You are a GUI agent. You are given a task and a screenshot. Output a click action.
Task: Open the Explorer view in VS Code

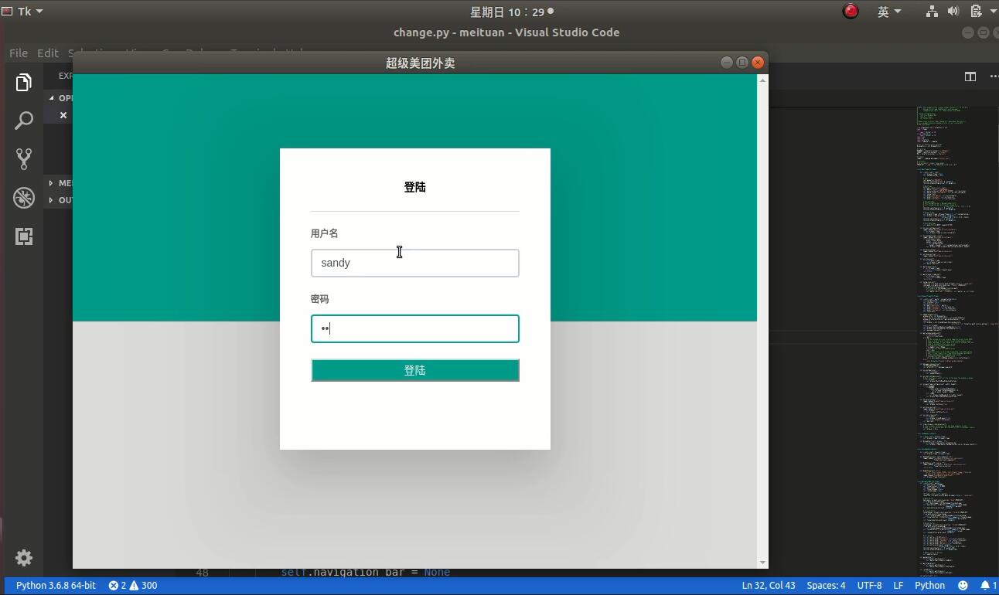tap(24, 82)
